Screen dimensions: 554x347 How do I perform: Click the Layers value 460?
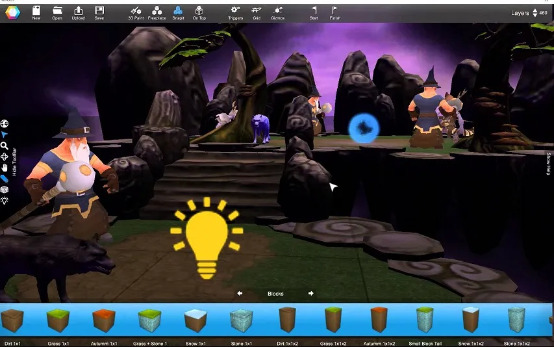(x=544, y=13)
